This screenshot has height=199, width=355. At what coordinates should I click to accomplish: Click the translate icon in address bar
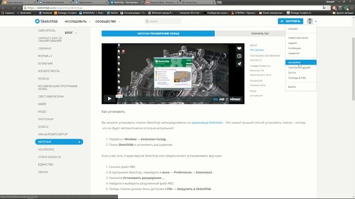click(324, 8)
